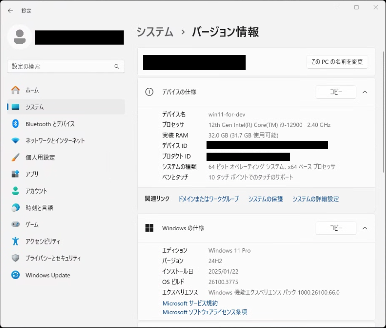Copy the Windows specifications
The height and width of the screenshot is (328, 386).
336,228
